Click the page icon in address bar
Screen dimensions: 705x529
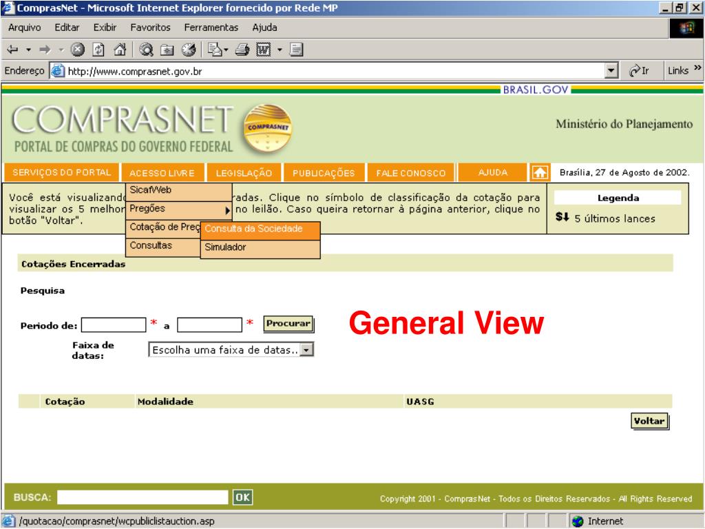[58, 71]
